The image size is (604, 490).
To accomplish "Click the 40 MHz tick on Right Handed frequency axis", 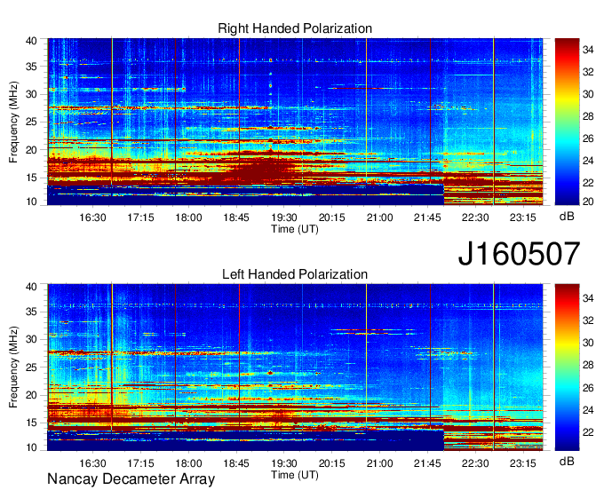I will pyautogui.click(x=31, y=41).
